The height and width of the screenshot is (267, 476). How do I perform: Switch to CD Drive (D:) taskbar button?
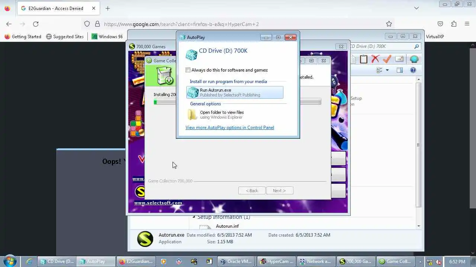coord(57,261)
